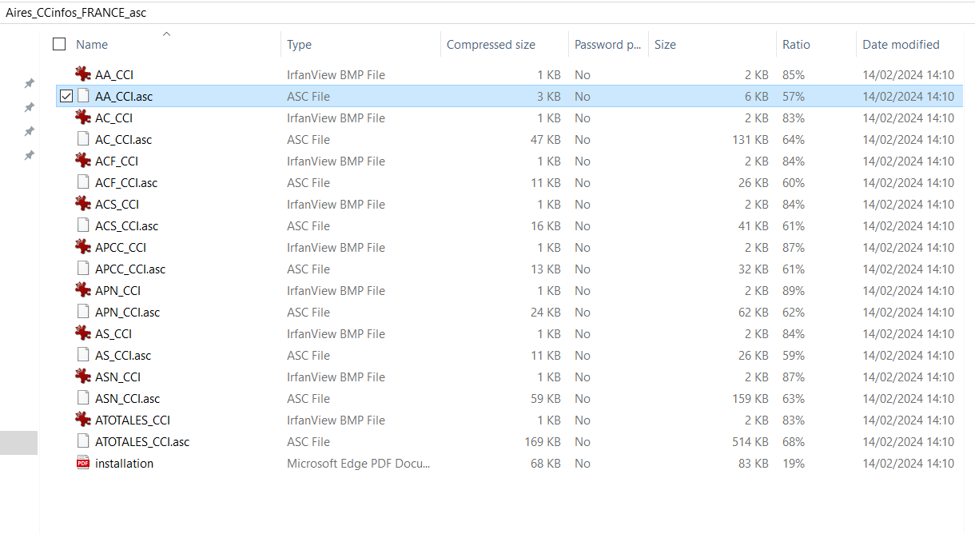The width and height of the screenshot is (975, 534).
Task: Click the Ratio column header
Action: [x=796, y=45]
